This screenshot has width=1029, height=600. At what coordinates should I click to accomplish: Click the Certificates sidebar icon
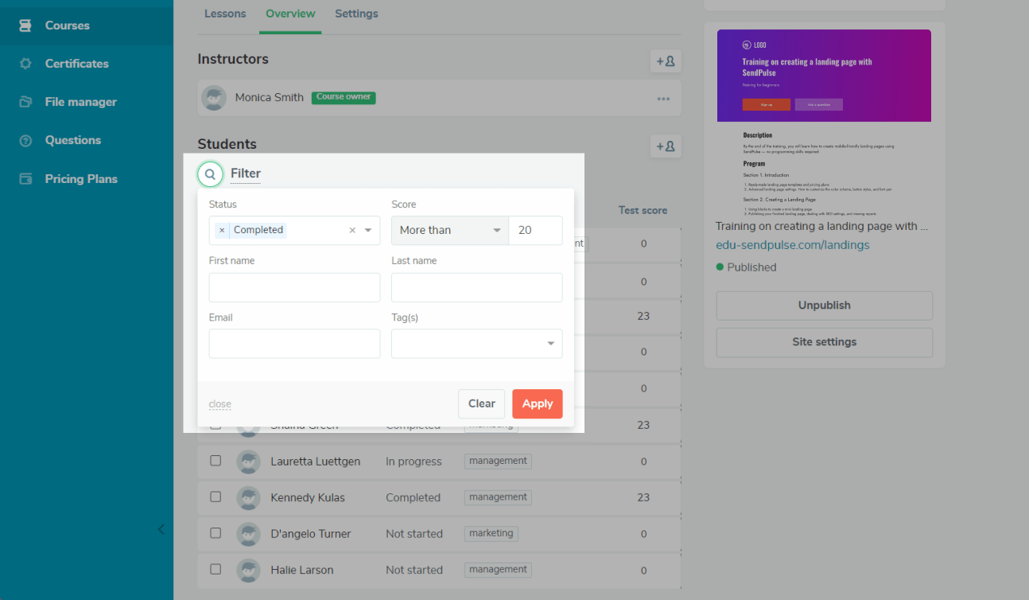(x=25, y=64)
